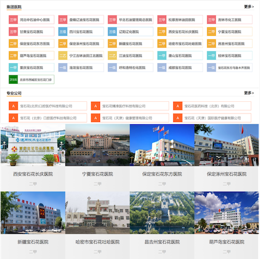Click the teal 一甲 badge beside 桂林宝石花医院

point(212,55)
